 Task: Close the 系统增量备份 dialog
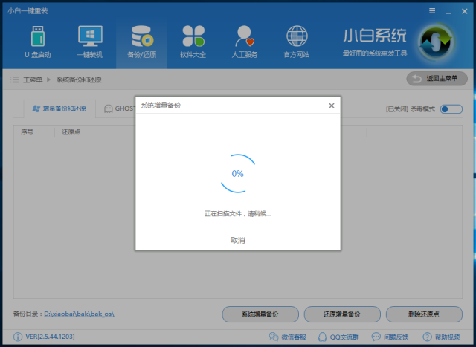(x=332, y=106)
